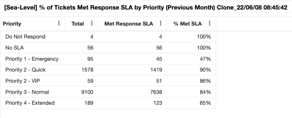Click the 9100 total tickets cell
This screenshot has width=292, height=118.
pos(87,92)
